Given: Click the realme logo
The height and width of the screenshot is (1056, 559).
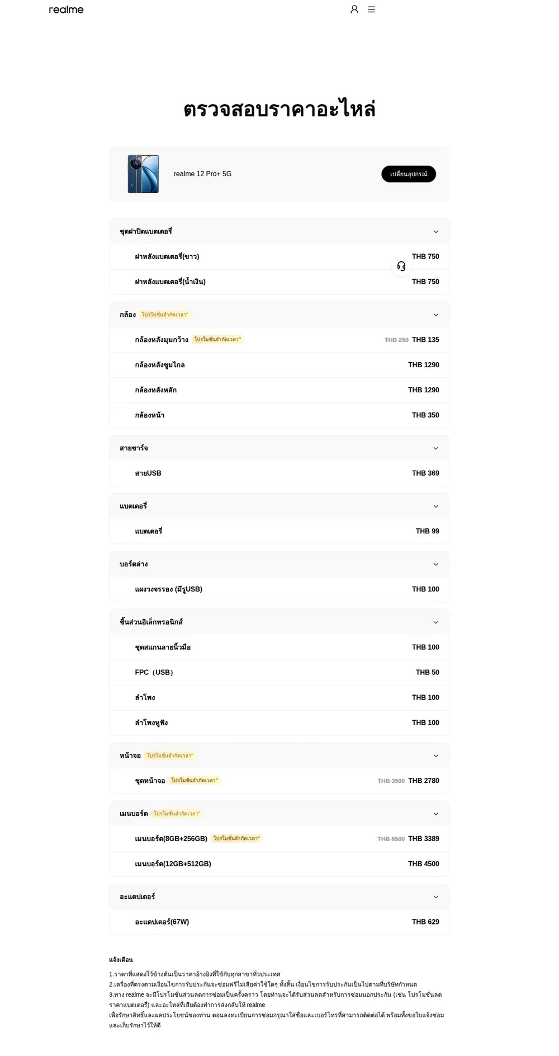Looking at the screenshot, I should 66,10.
